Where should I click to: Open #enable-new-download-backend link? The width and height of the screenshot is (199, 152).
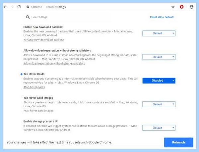pyautogui.click(x=44, y=40)
